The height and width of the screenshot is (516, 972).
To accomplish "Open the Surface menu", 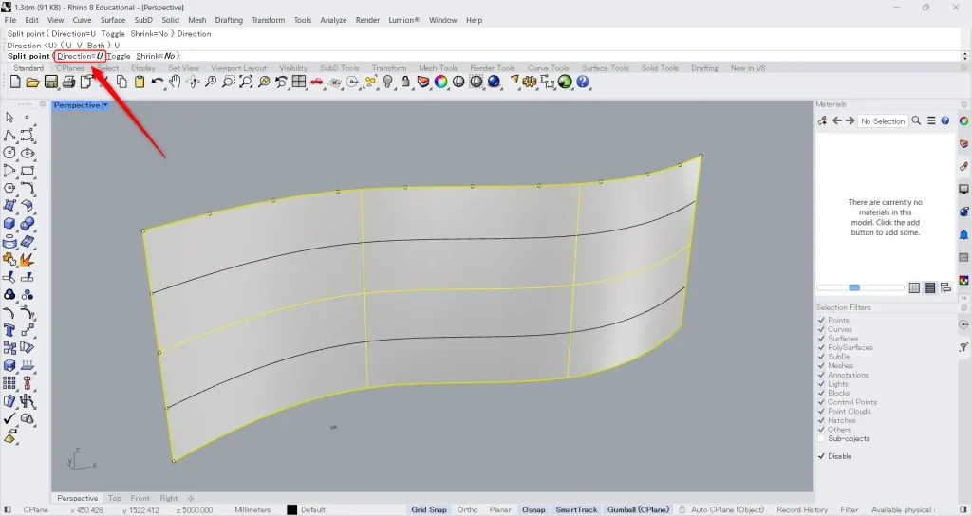I will [113, 20].
